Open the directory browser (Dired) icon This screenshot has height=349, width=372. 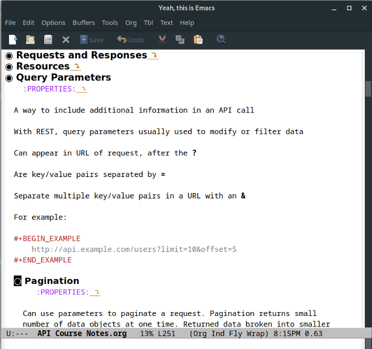point(48,40)
